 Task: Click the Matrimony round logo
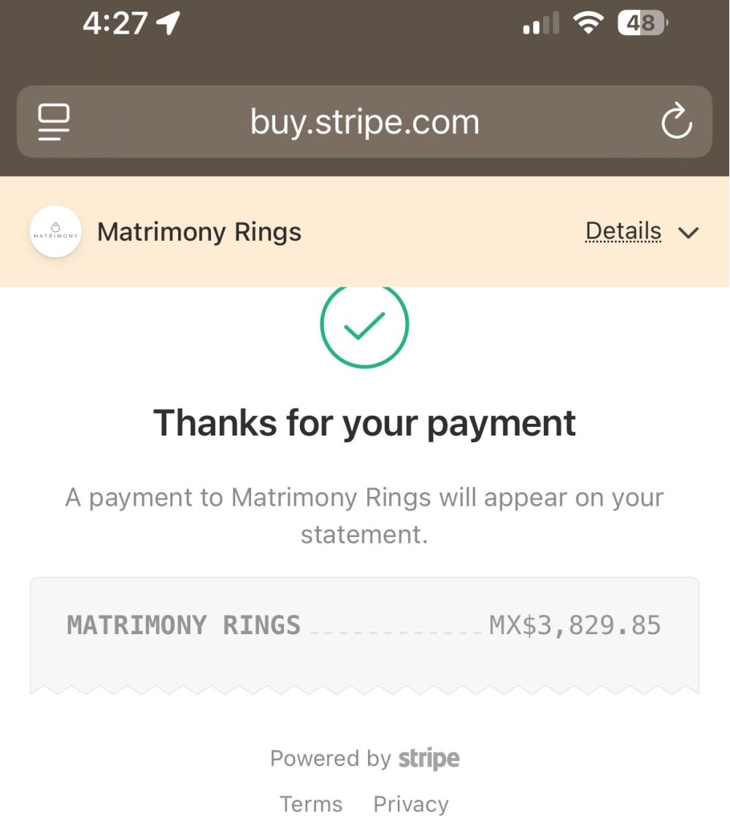click(55, 232)
